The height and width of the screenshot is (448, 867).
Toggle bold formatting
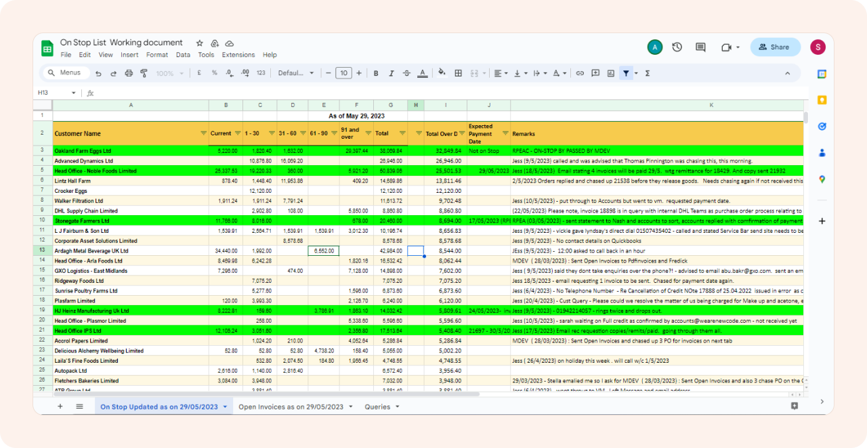pos(376,73)
